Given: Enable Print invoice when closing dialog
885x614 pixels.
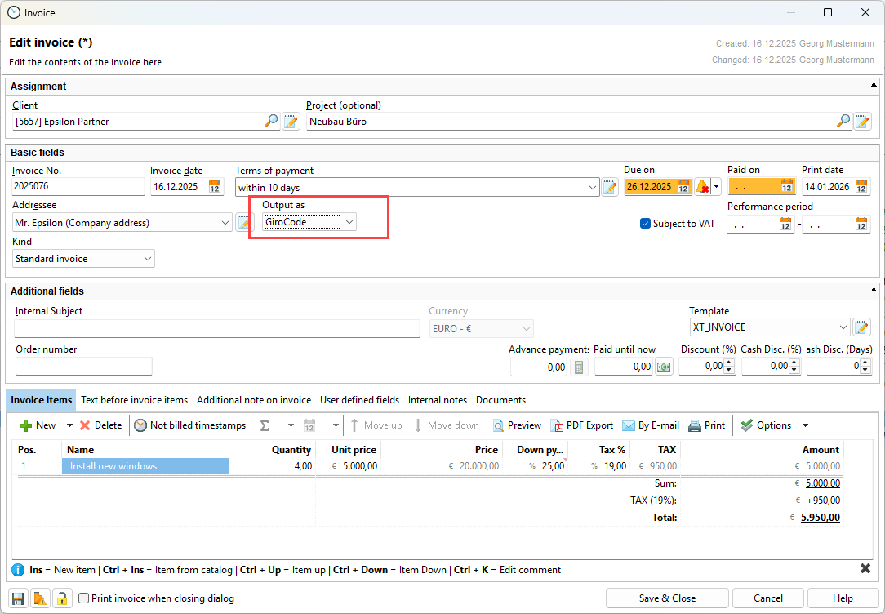Looking at the screenshot, I should pyautogui.click(x=83, y=598).
